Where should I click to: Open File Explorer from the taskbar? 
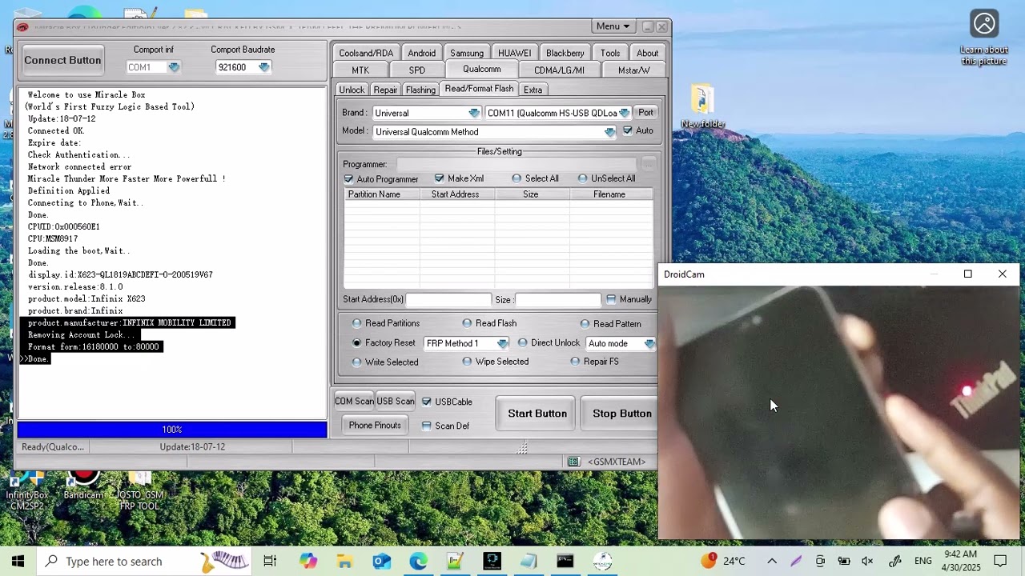pyautogui.click(x=344, y=561)
